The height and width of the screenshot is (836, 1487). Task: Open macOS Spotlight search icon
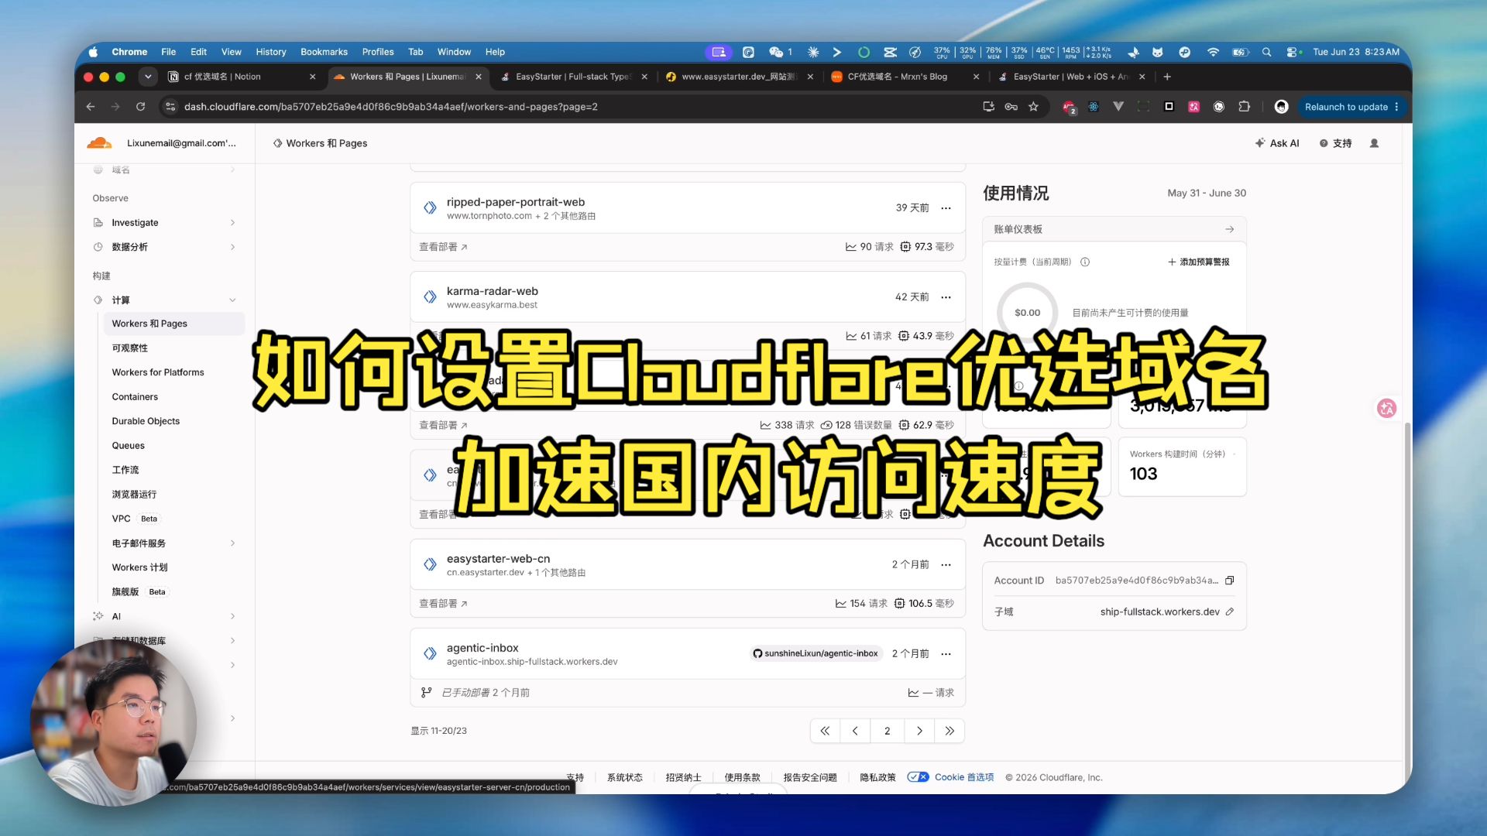click(1266, 52)
